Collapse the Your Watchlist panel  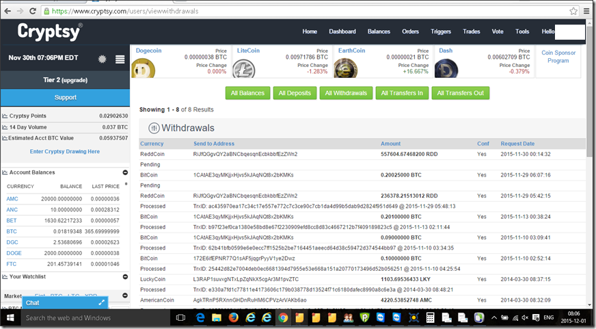pyautogui.click(x=125, y=277)
